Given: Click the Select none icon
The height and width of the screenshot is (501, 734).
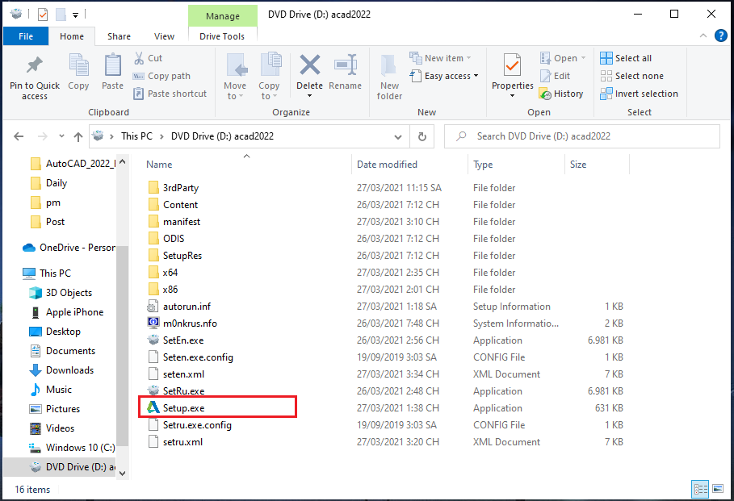Looking at the screenshot, I should pyautogui.click(x=606, y=76).
